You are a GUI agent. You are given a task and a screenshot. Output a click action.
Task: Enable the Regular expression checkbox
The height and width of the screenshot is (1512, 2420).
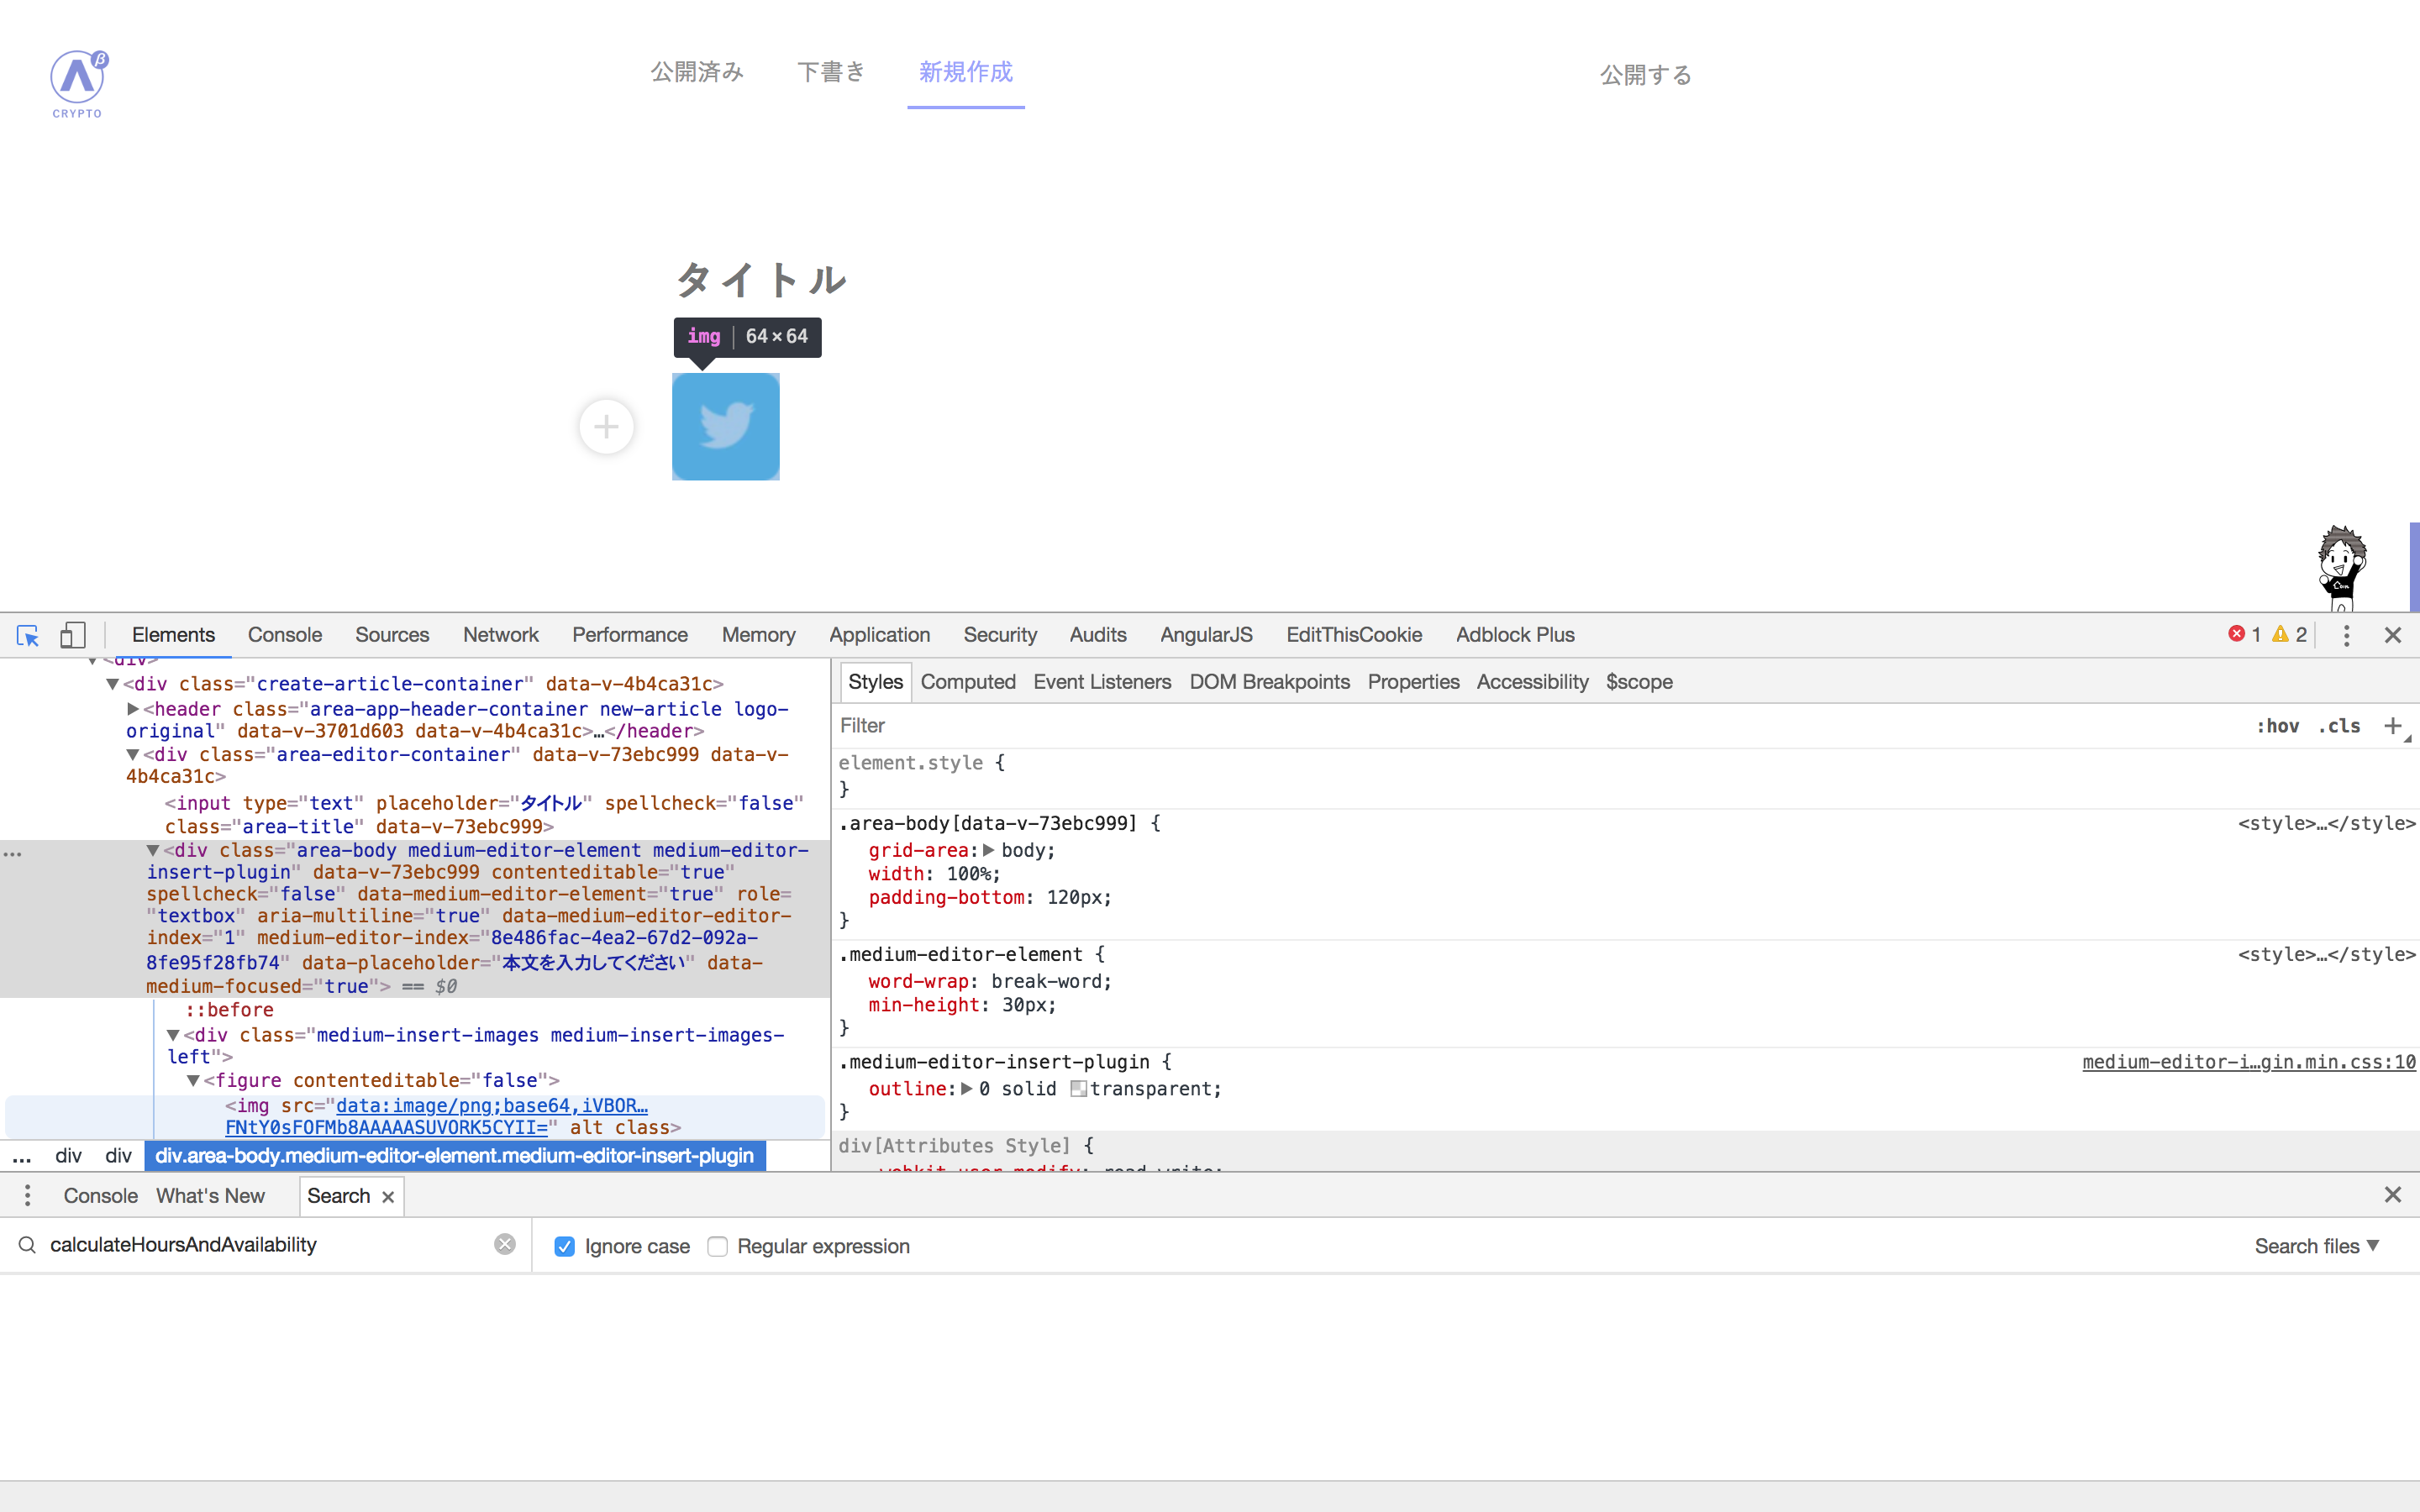coord(717,1246)
